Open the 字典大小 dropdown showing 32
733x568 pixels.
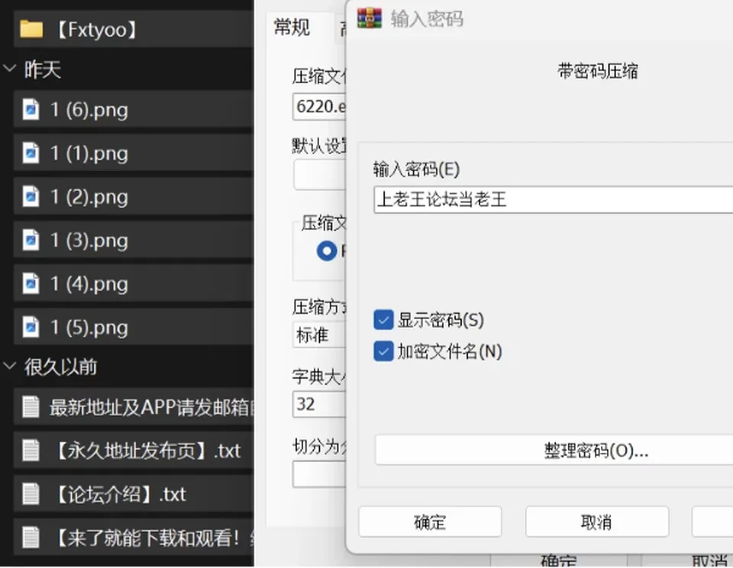click(319, 405)
